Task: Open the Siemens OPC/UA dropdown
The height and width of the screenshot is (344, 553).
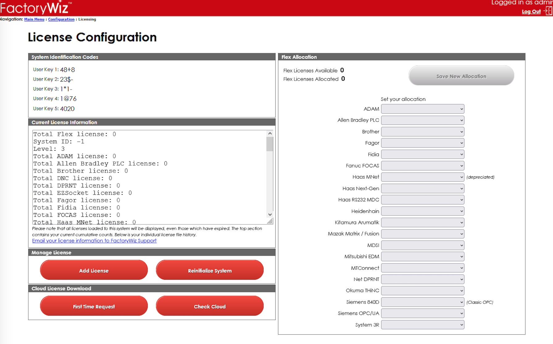Action: pos(422,313)
